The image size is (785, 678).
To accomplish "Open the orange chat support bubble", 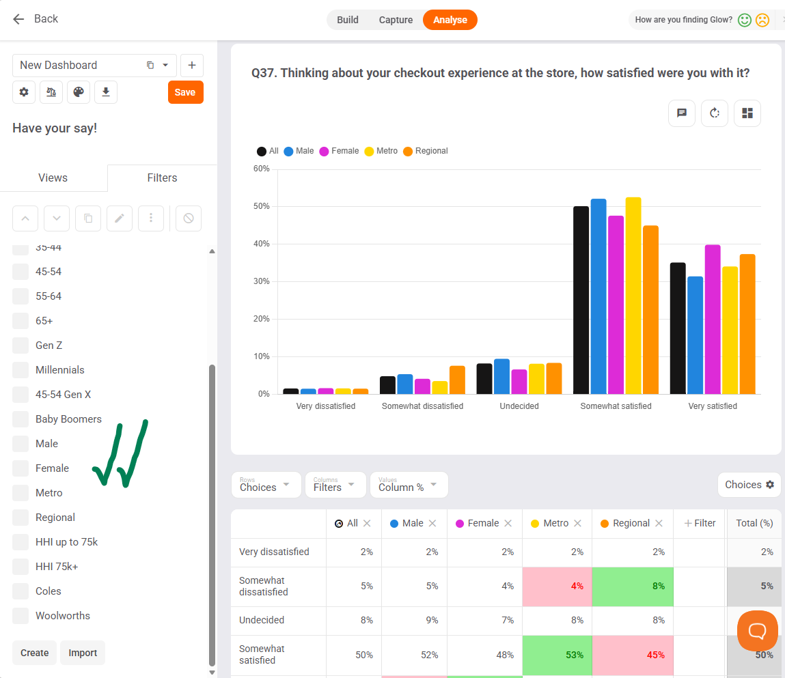I will point(757,630).
